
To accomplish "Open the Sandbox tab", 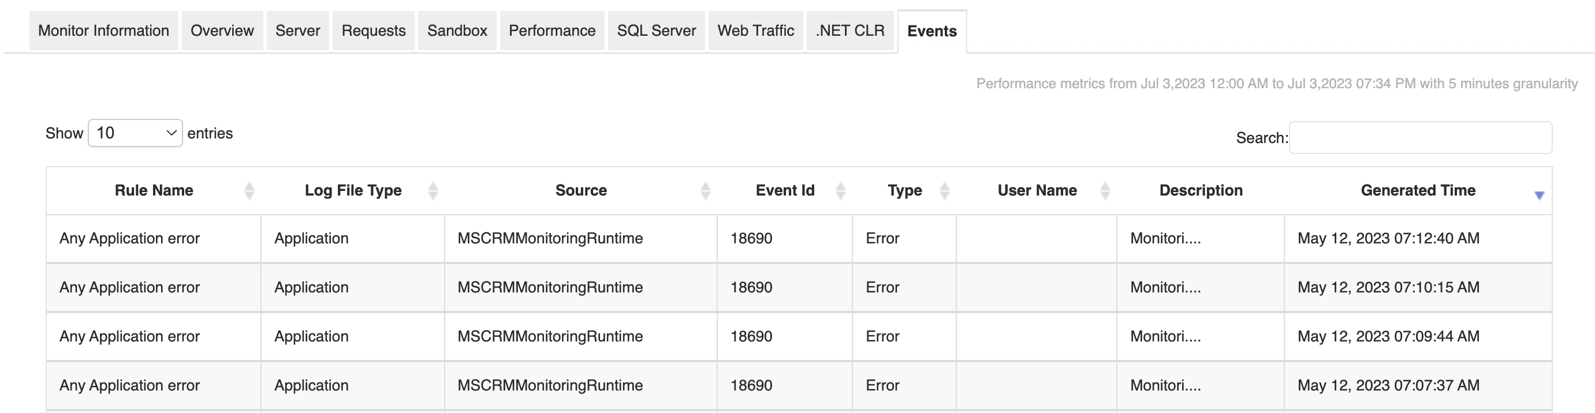I will tap(457, 31).
